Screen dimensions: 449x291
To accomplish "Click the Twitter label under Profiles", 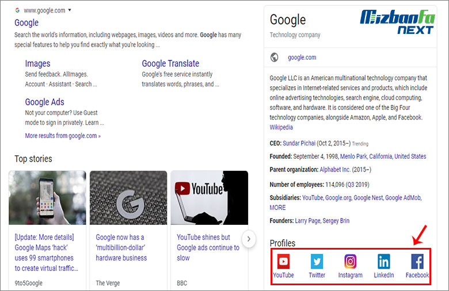I will [x=317, y=275].
